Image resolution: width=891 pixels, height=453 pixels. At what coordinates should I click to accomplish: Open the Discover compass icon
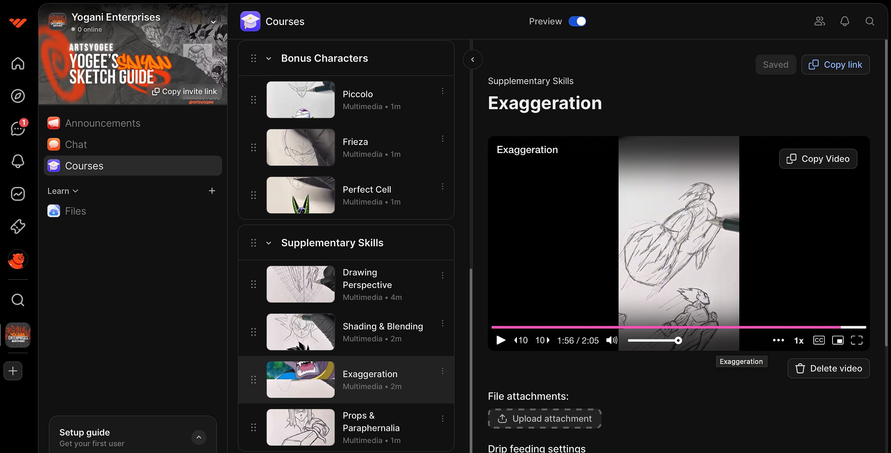click(x=18, y=96)
